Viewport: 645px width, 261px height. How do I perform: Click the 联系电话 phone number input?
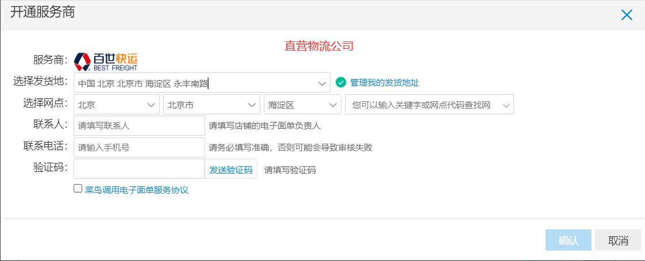(x=139, y=148)
